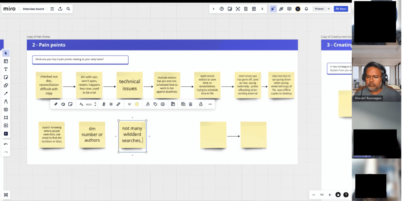Click the blue Share button
This screenshot has width=405, height=201.
[x=341, y=9]
